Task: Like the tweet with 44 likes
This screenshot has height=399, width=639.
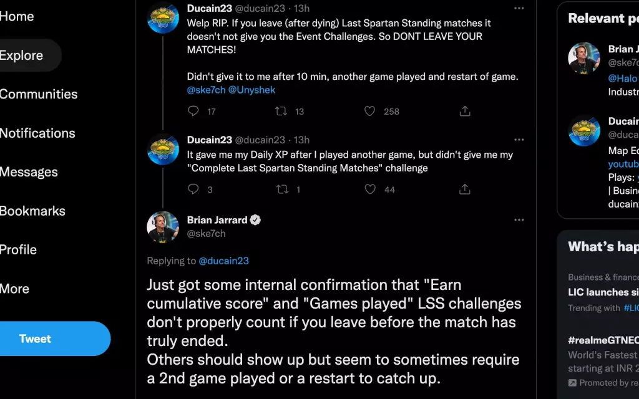Action: tap(370, 189)
